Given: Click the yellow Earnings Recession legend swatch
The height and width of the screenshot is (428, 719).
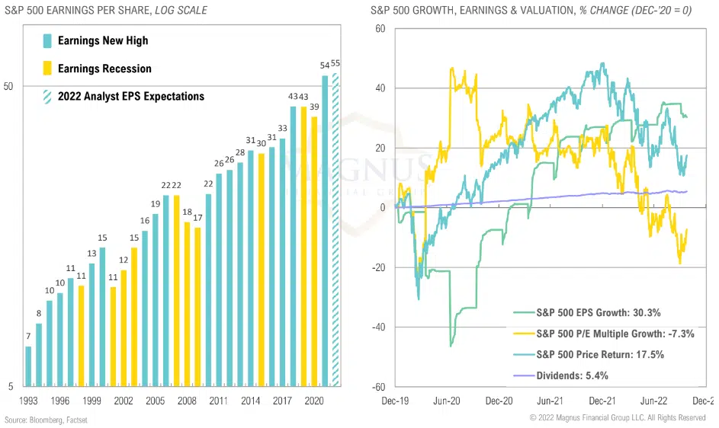Looking at the screenshot, I should [x=47, y=69].
